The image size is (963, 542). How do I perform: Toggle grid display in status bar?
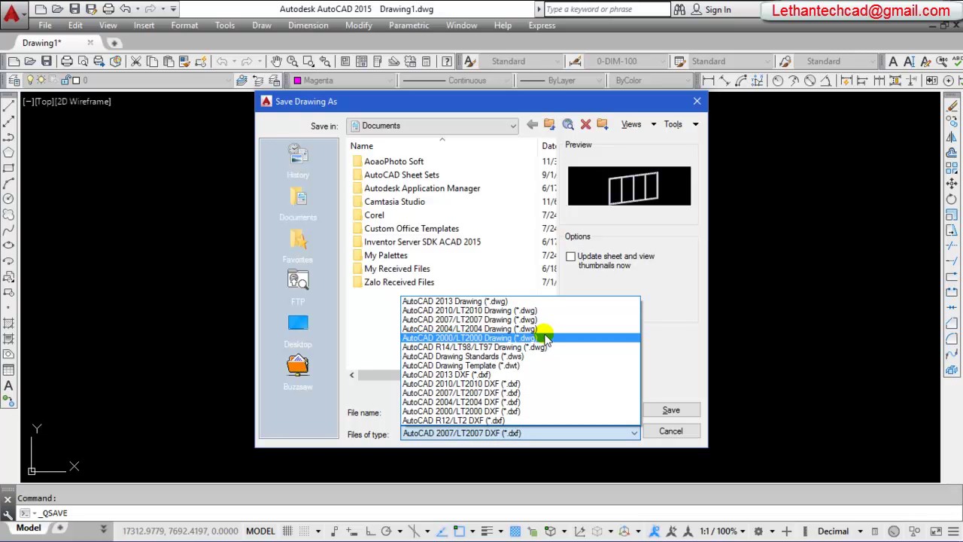pyautogui.click(x=287, y=531)
